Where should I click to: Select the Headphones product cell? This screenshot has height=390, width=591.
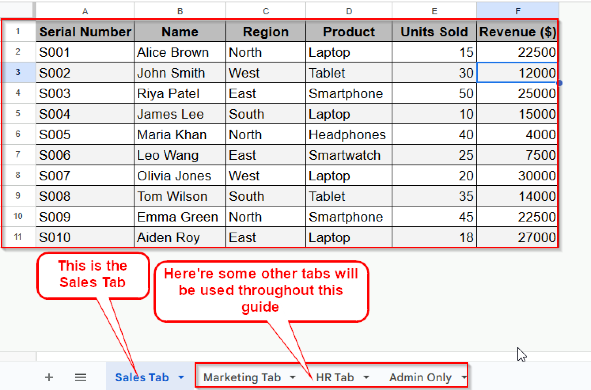point(349,134)
